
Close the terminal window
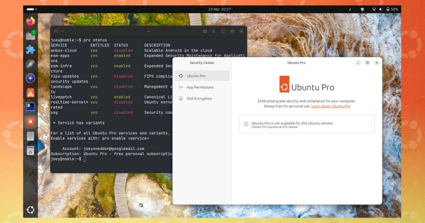[241, 31]
